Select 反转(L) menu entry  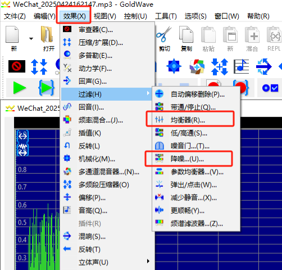click(107, 146)
